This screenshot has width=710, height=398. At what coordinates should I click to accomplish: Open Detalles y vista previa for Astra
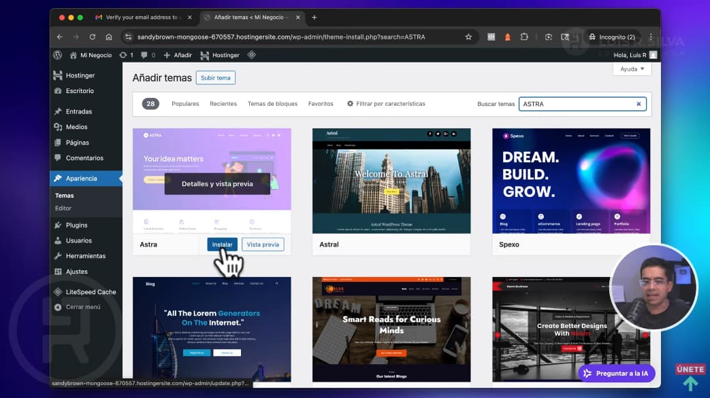pos(217,184)
